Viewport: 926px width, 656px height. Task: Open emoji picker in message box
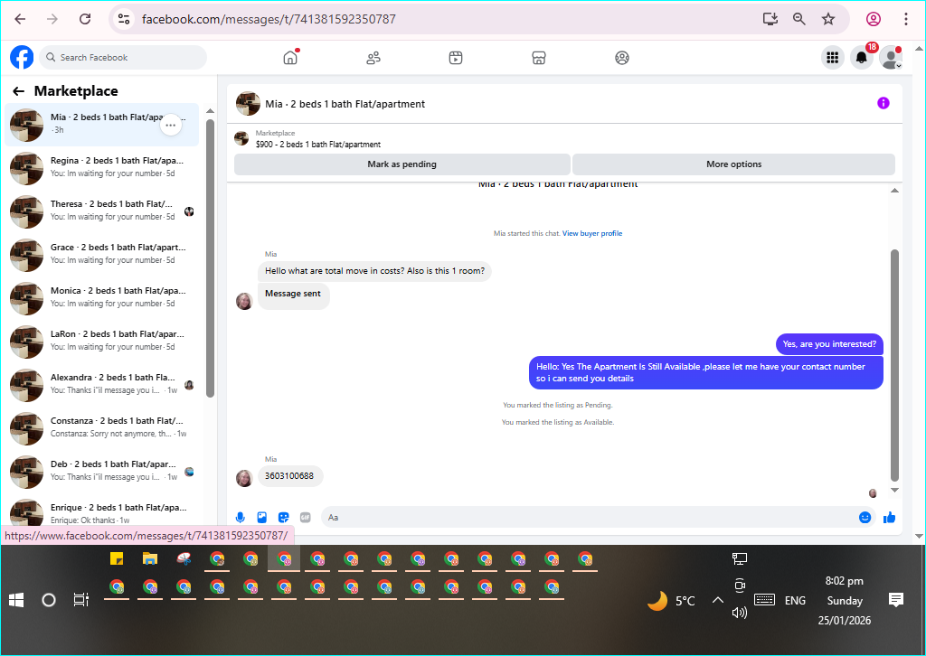pyautogui.click(x=865, y=518)
